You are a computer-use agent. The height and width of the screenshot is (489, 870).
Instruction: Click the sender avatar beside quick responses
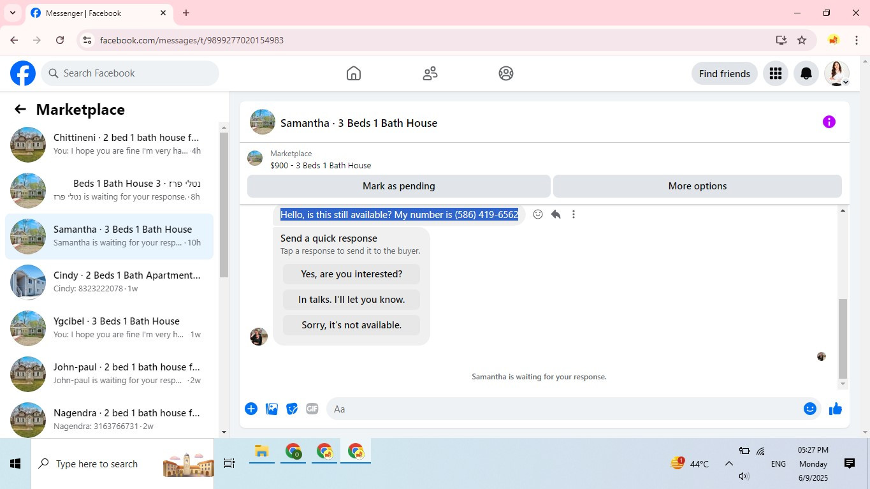pos(259,337)
